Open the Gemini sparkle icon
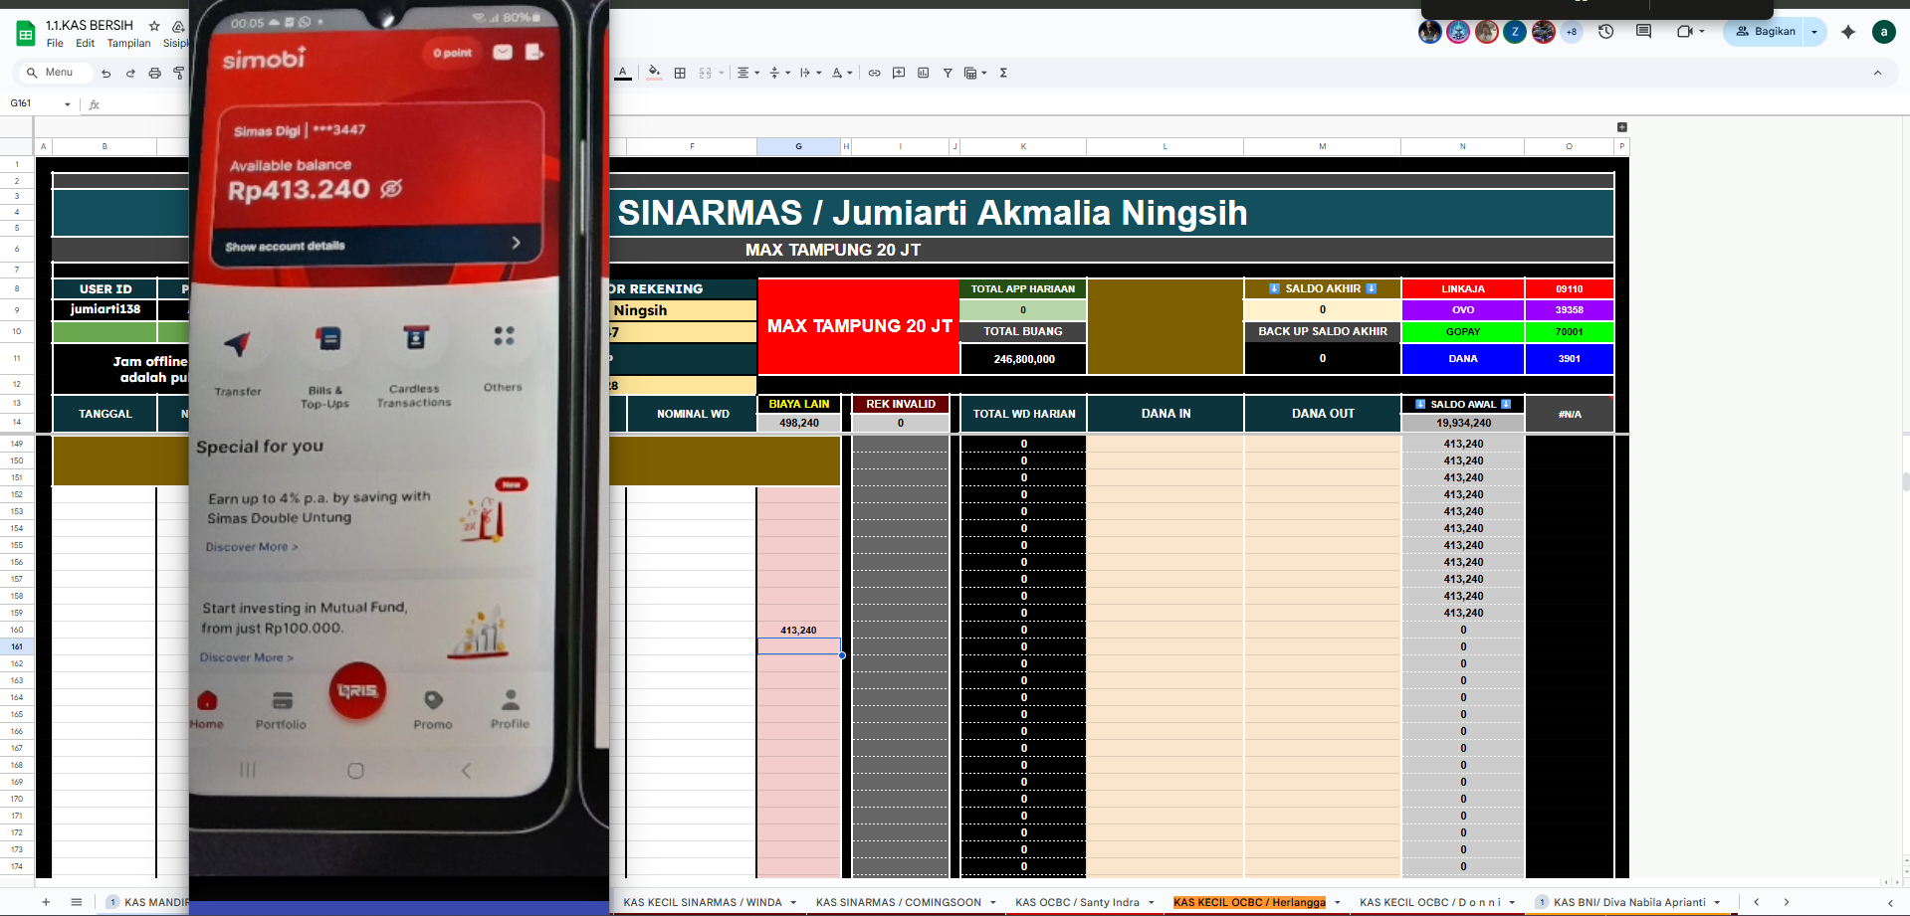 click(x=1848, y=32)
